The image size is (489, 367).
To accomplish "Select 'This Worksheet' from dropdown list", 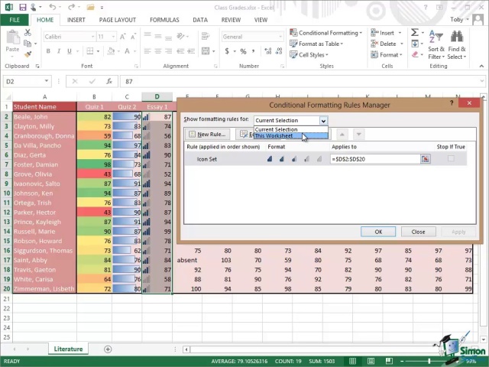I will [274, 136].
